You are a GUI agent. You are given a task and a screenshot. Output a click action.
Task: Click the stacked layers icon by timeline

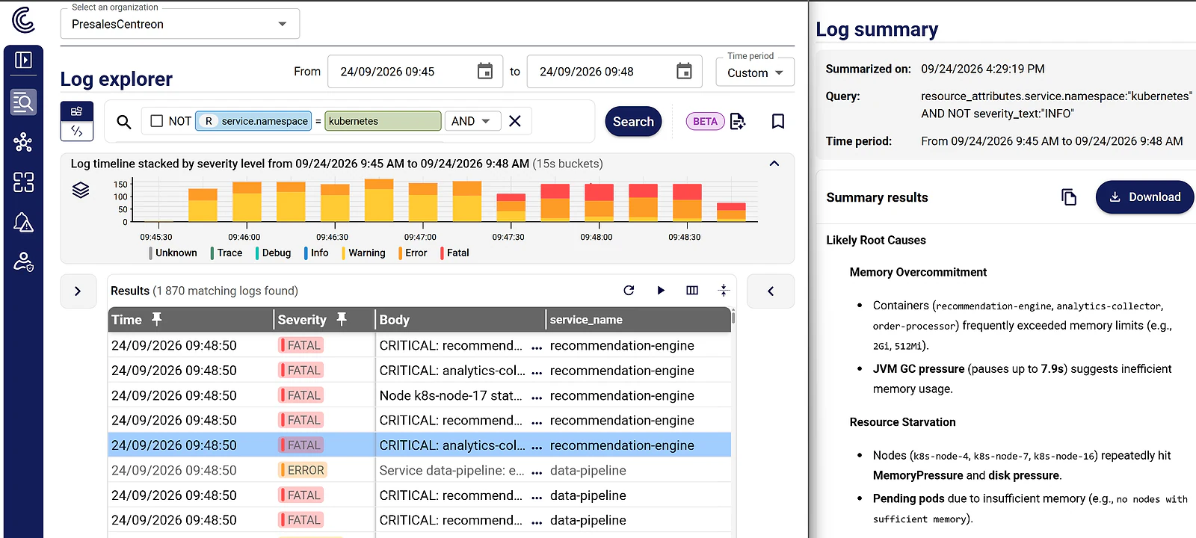[81, 190]
